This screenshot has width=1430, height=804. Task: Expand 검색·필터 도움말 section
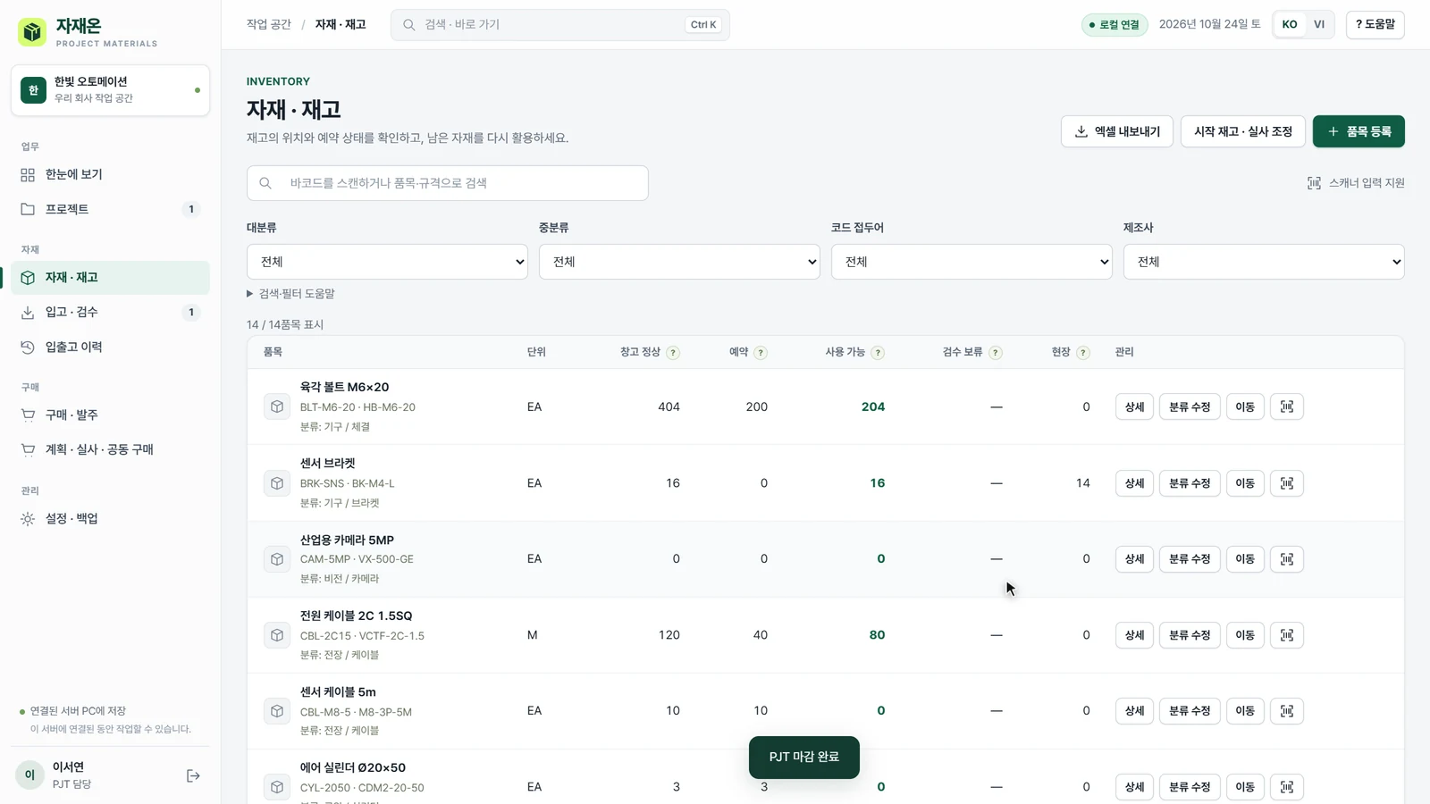tap(290, 294)
